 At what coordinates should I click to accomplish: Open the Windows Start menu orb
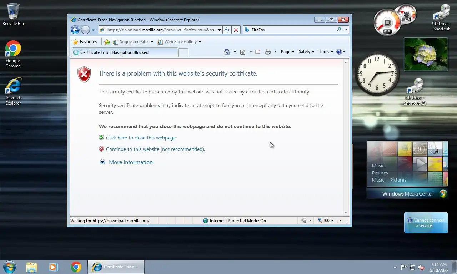[x=10, y=267]
